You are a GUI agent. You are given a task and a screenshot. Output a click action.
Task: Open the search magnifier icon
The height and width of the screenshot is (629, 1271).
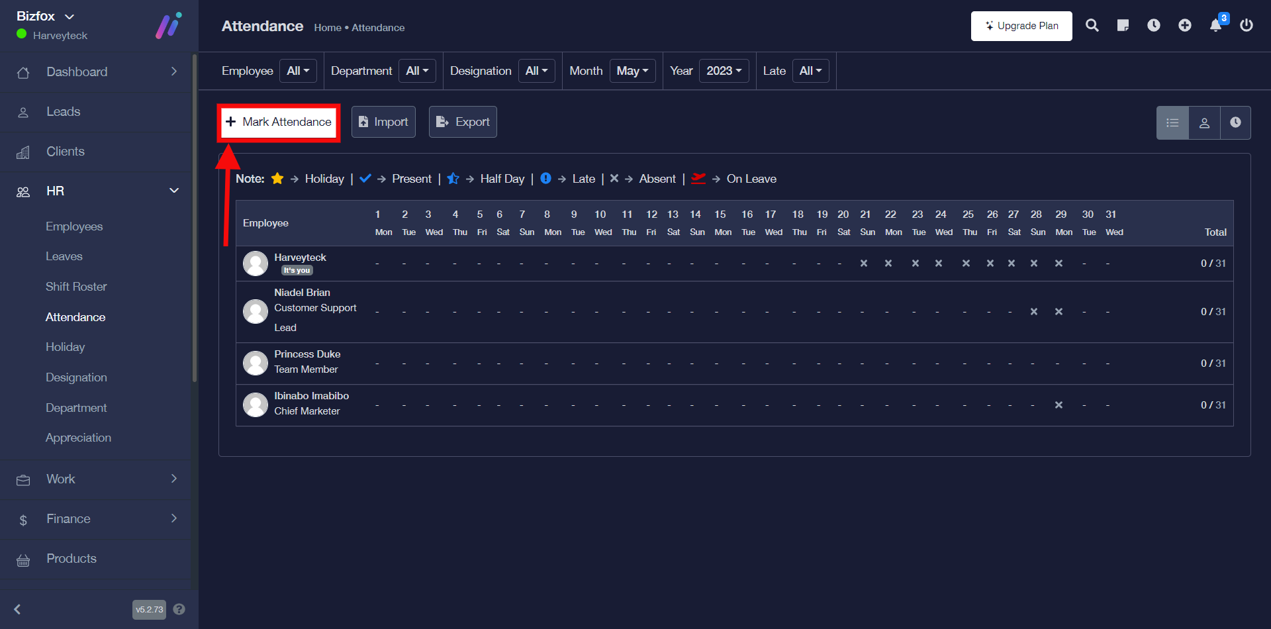[x=1092, y=25]
